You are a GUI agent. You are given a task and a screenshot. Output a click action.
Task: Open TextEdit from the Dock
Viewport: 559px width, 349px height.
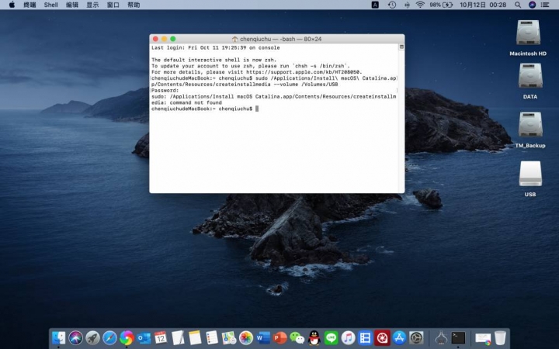coord(178,337)
